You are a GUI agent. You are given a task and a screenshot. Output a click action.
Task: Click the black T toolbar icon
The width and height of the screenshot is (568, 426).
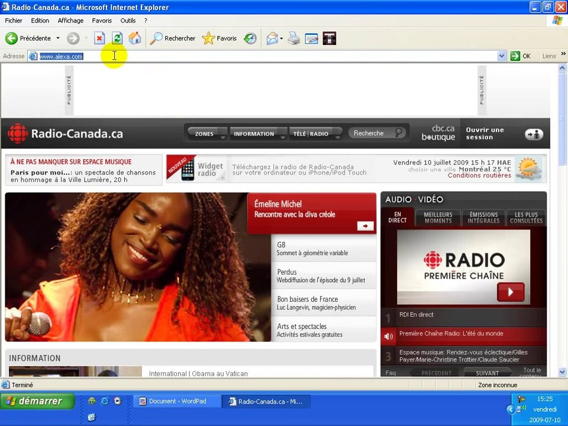tap(330, 38)
